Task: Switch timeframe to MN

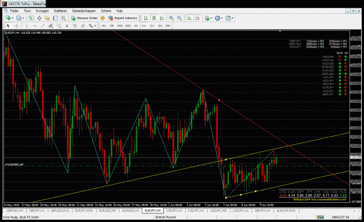Action: pyautogui.click(x=168, y=26)
